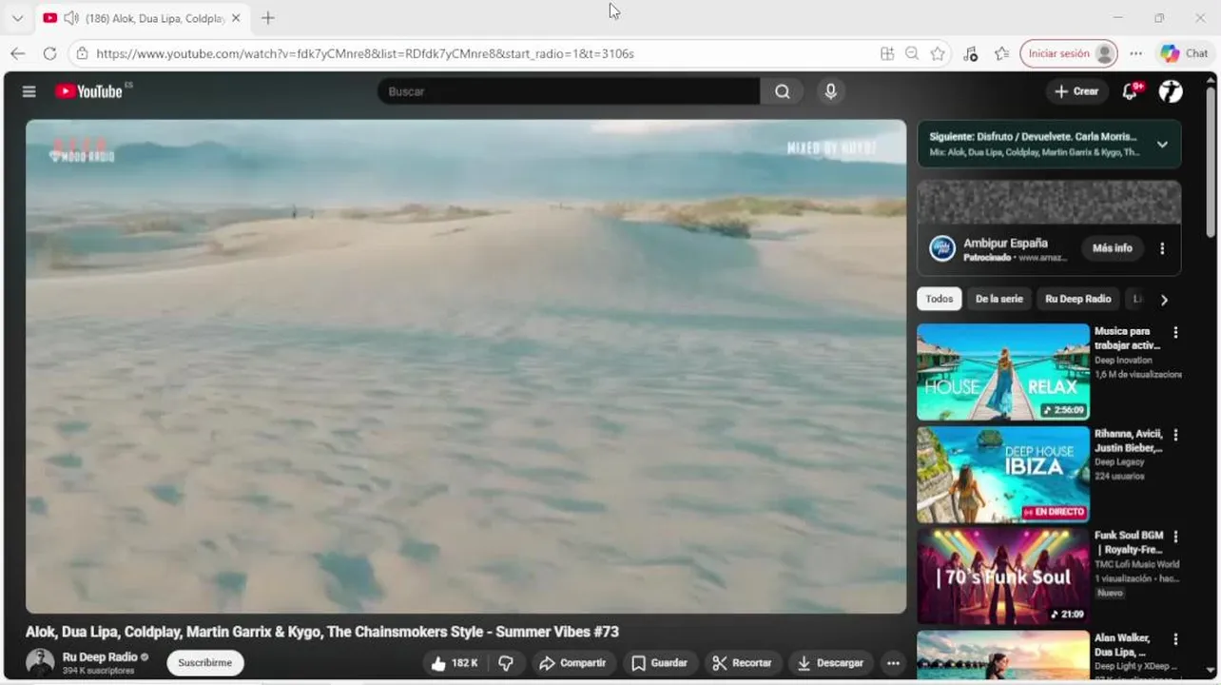The width and height of the screenshot is (1221, 685).
Task: Click the zoom out magnifier in address bar
Action: 912,54
